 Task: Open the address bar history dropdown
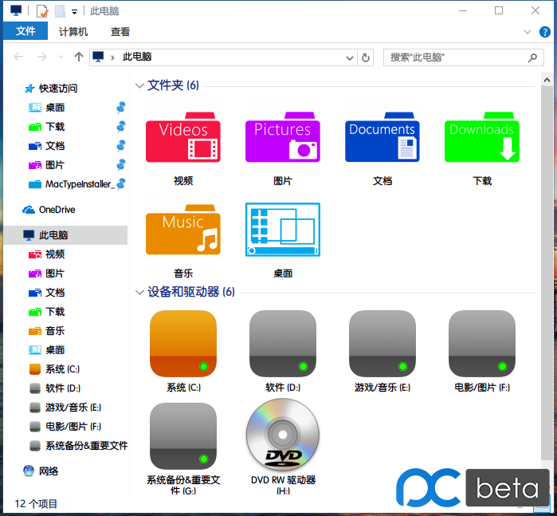(349, 57)
